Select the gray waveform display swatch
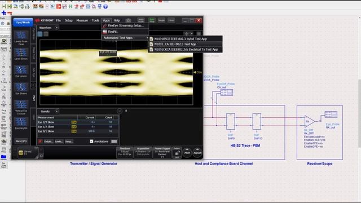This screenshot has width=361, height=203. (x=46, y=34)
